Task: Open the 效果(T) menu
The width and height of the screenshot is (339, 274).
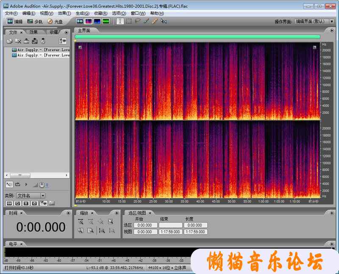Action: [64, 13]
